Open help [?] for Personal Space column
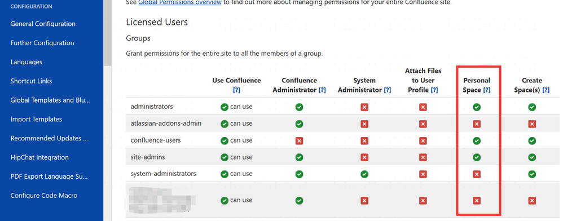Image resolution: width=563 pixels, height=221 pixels. tap(486, 90)
